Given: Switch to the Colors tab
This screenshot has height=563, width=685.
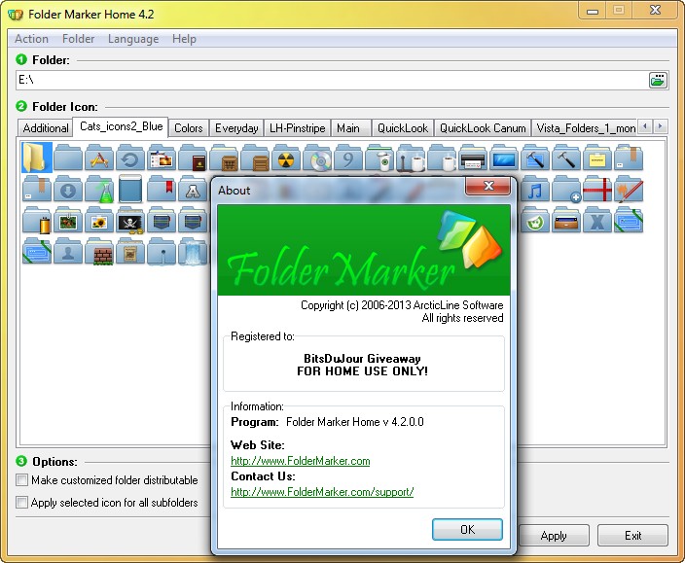Looking at the screenshot, I should 189,128.
